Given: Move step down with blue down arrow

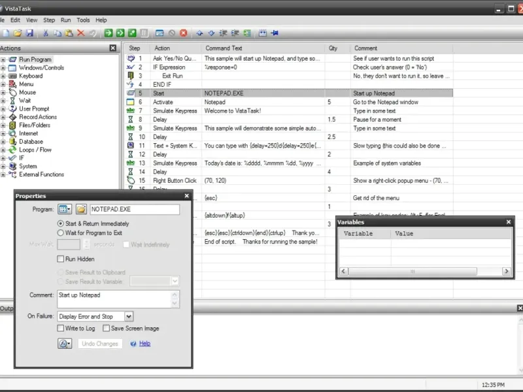Looking at the screenshot, I should [x=211, y=33].
